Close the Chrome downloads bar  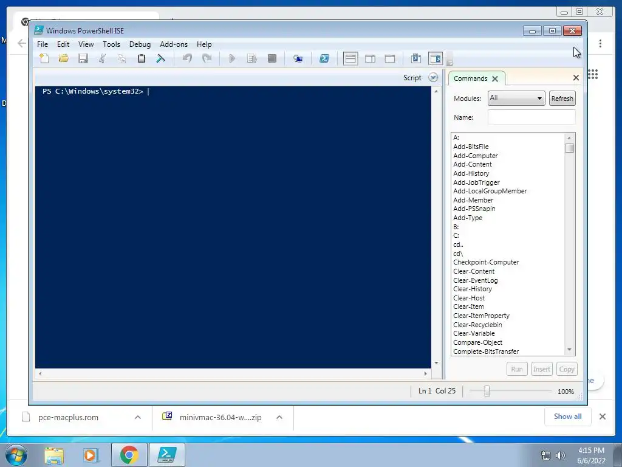(602, 417)
